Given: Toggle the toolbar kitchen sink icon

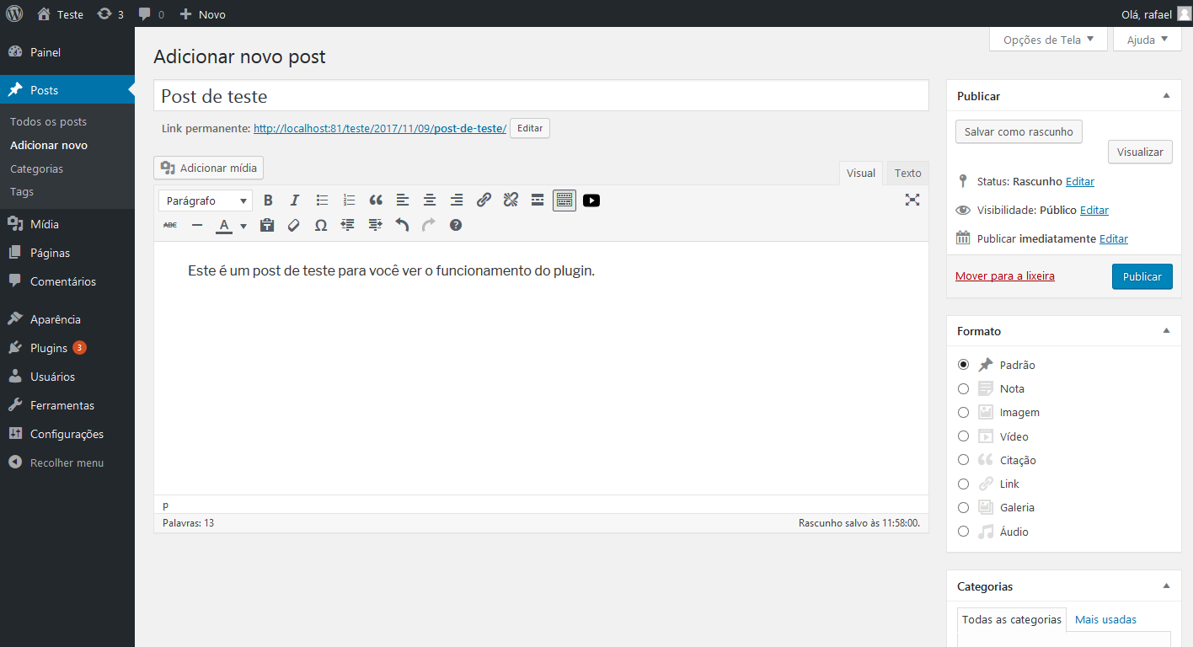Looking at the screenshot, I should tap(564, 201).
